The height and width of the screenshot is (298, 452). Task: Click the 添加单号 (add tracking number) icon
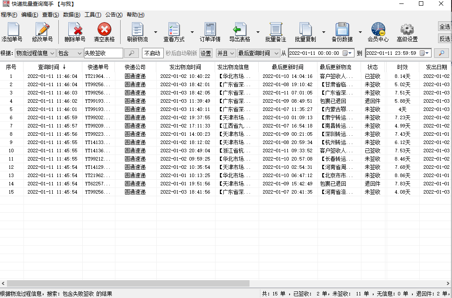12,30
